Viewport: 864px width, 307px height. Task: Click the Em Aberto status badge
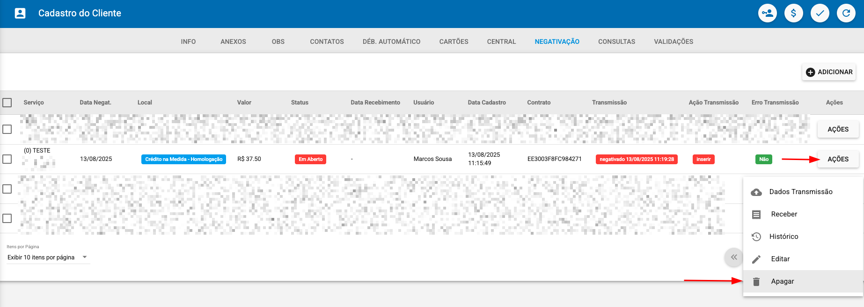(311, 159)
